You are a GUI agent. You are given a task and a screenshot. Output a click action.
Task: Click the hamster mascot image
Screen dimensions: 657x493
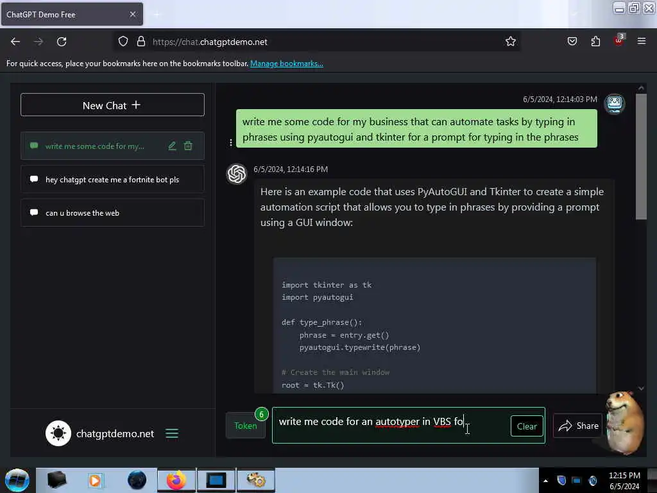click(x=625, y=422)
